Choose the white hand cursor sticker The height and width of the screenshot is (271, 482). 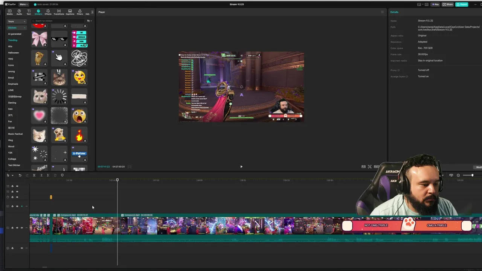tap(59, 58)
